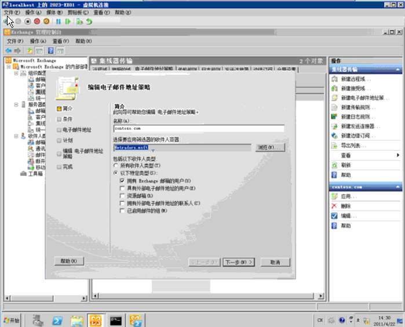Open the 媒体 menu of the VM window
This screenshot has width=405, height=327.
(54, 12)
